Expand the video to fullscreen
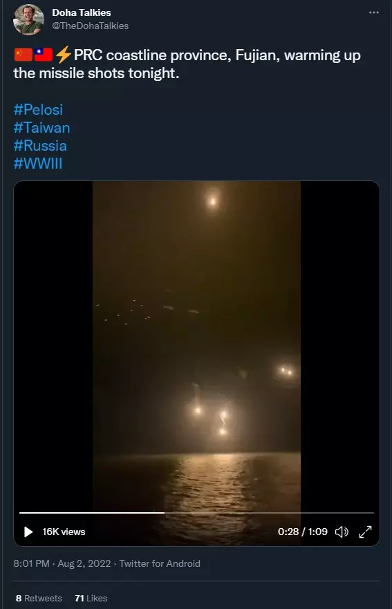The height and width of the screenshot is (609, 392). click(365, 532)
